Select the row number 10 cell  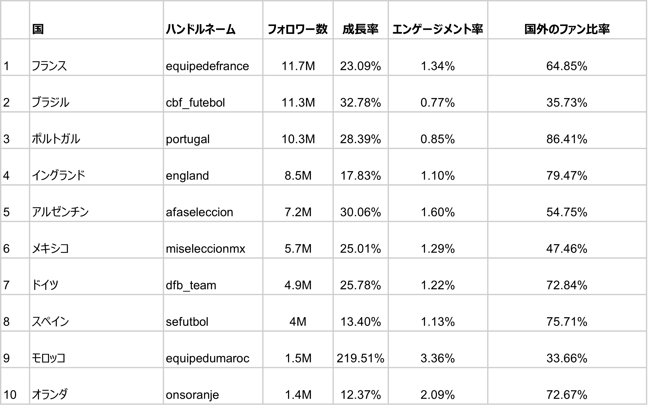tap(15, 386)
